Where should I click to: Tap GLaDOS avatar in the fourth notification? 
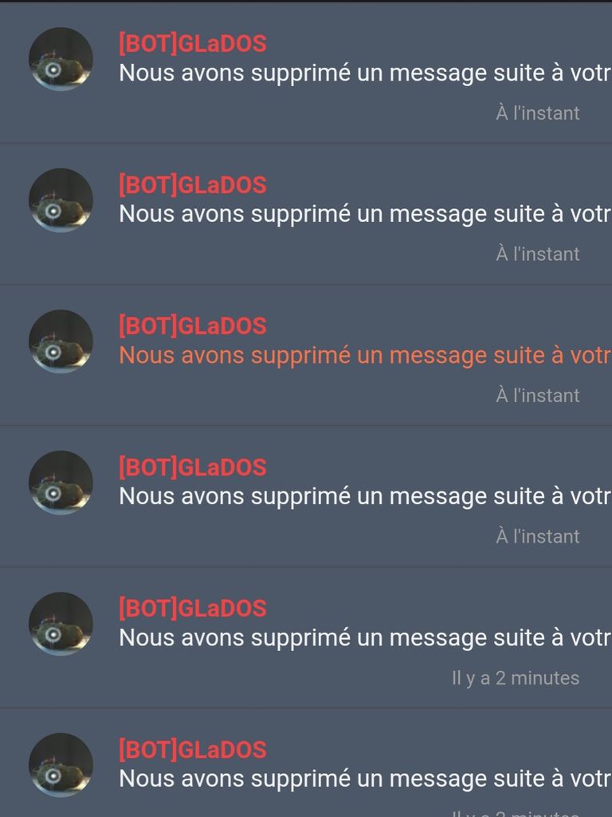(x=61, y=483)
